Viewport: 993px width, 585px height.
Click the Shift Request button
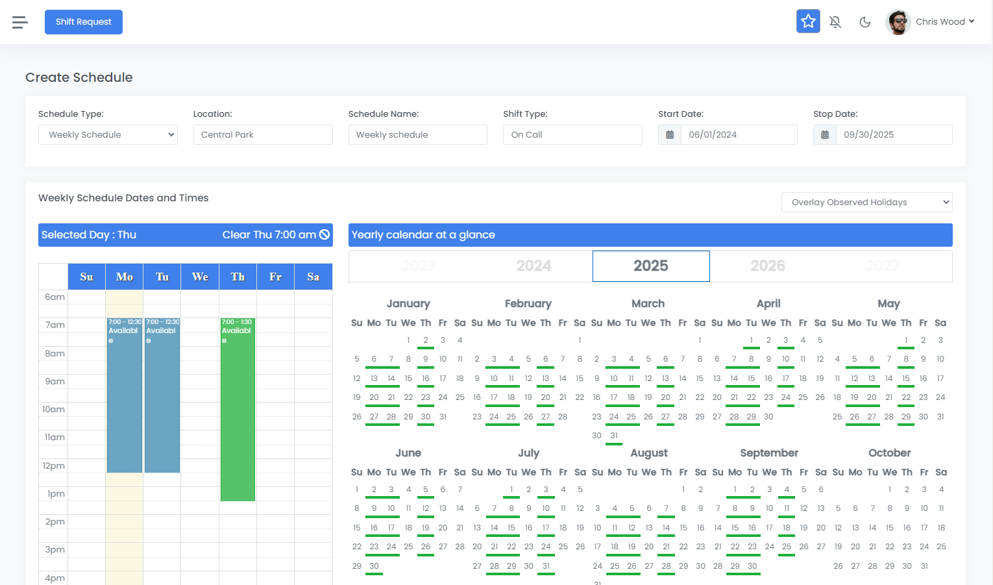tap(84, 22)
